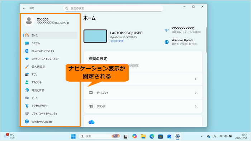Open the サウンド recommended setting
The image size is (251, 141).
(x=143, y=106)
